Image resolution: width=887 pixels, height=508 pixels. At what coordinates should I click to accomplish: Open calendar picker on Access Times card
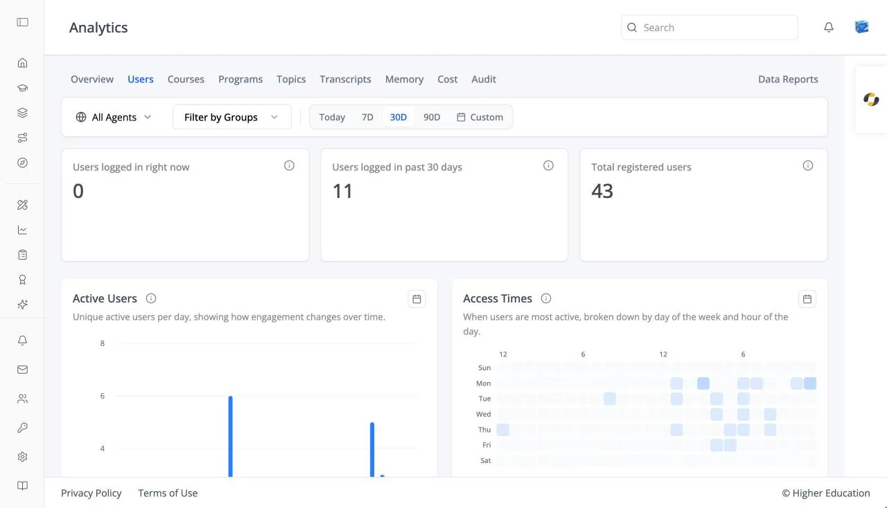[807, 299]
